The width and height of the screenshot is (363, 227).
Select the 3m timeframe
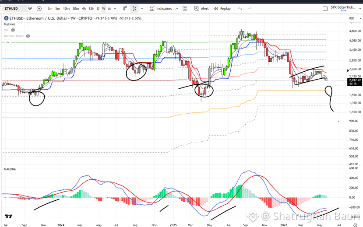point(50,9)
